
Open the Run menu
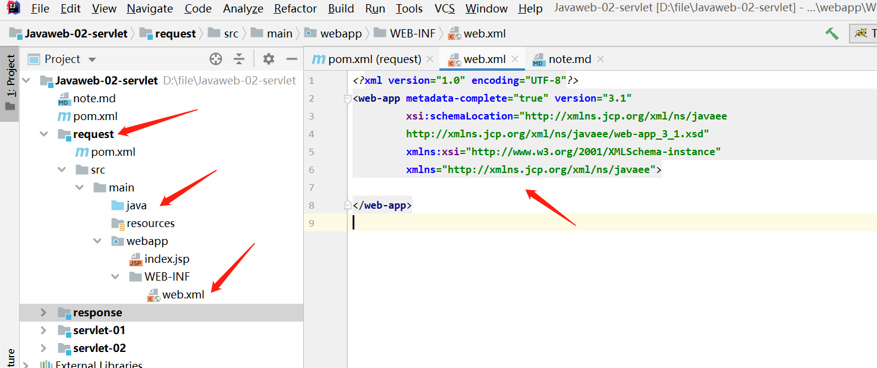375,9
